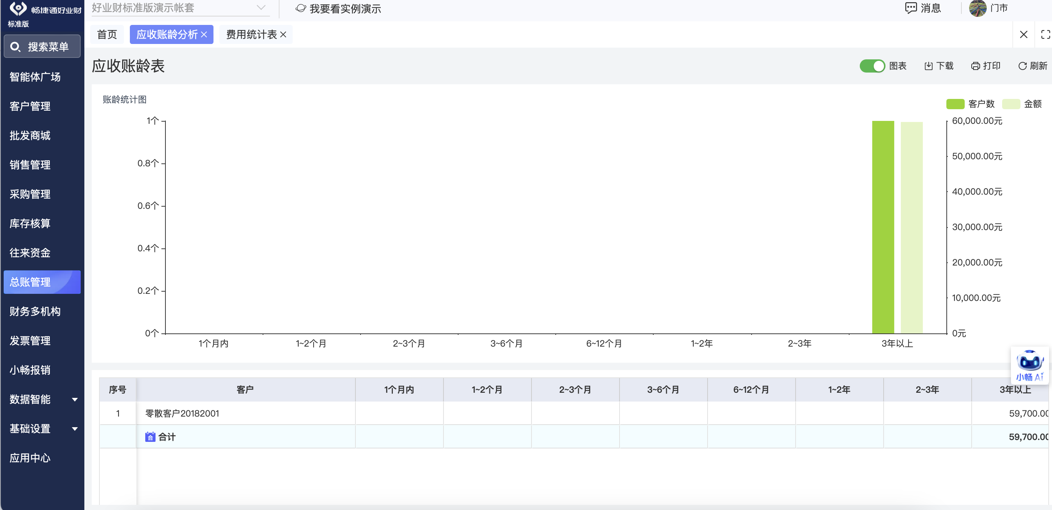Click the fullscreen expand icon
1052x510 pixels.
(1045, 35)
